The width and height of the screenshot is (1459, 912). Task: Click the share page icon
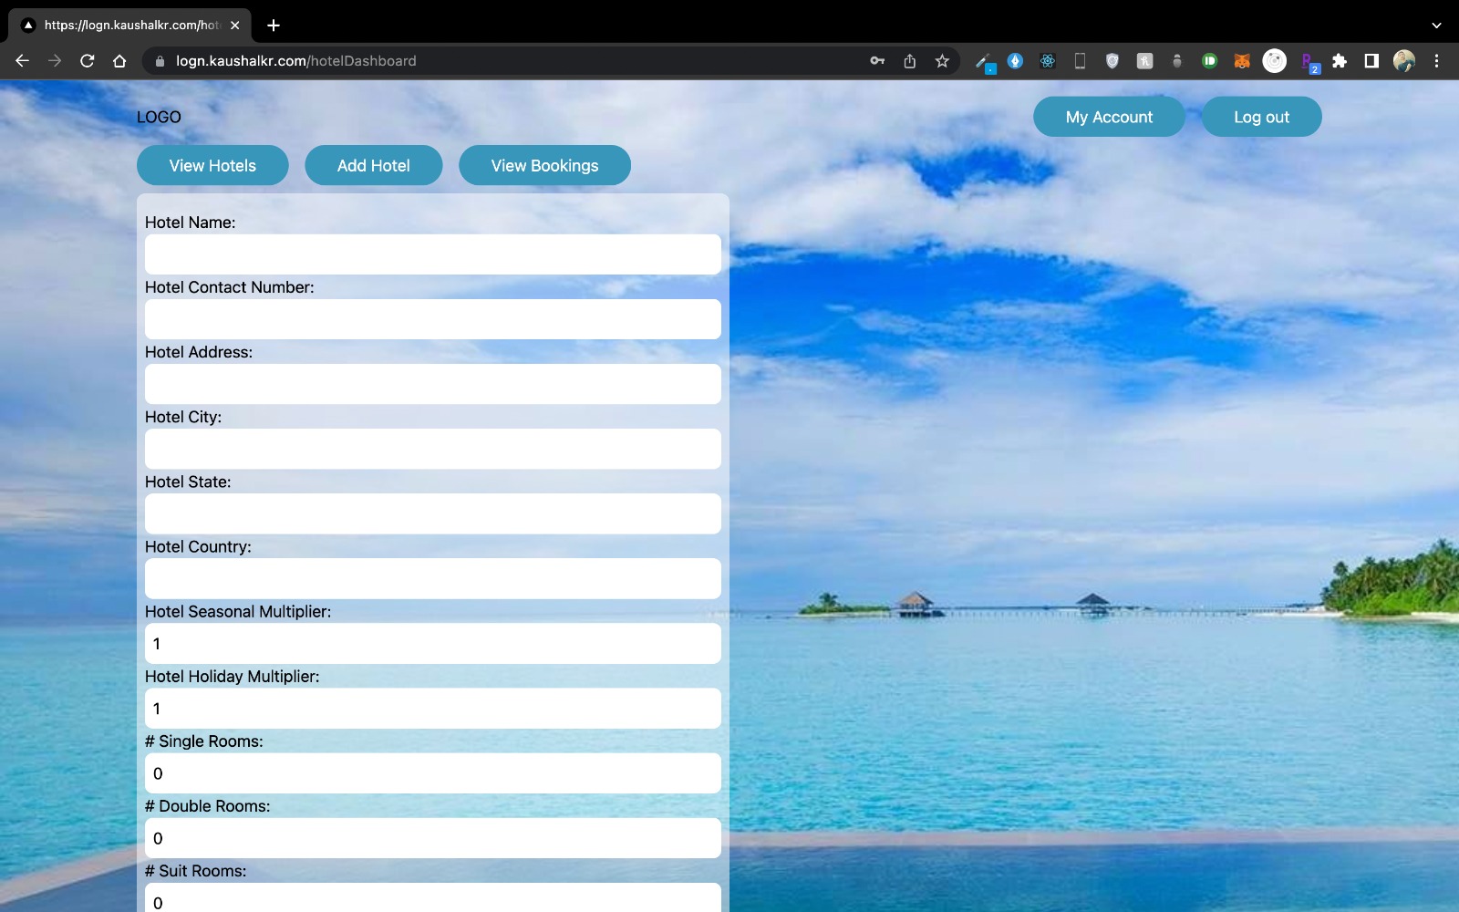[x=910, y=61]
